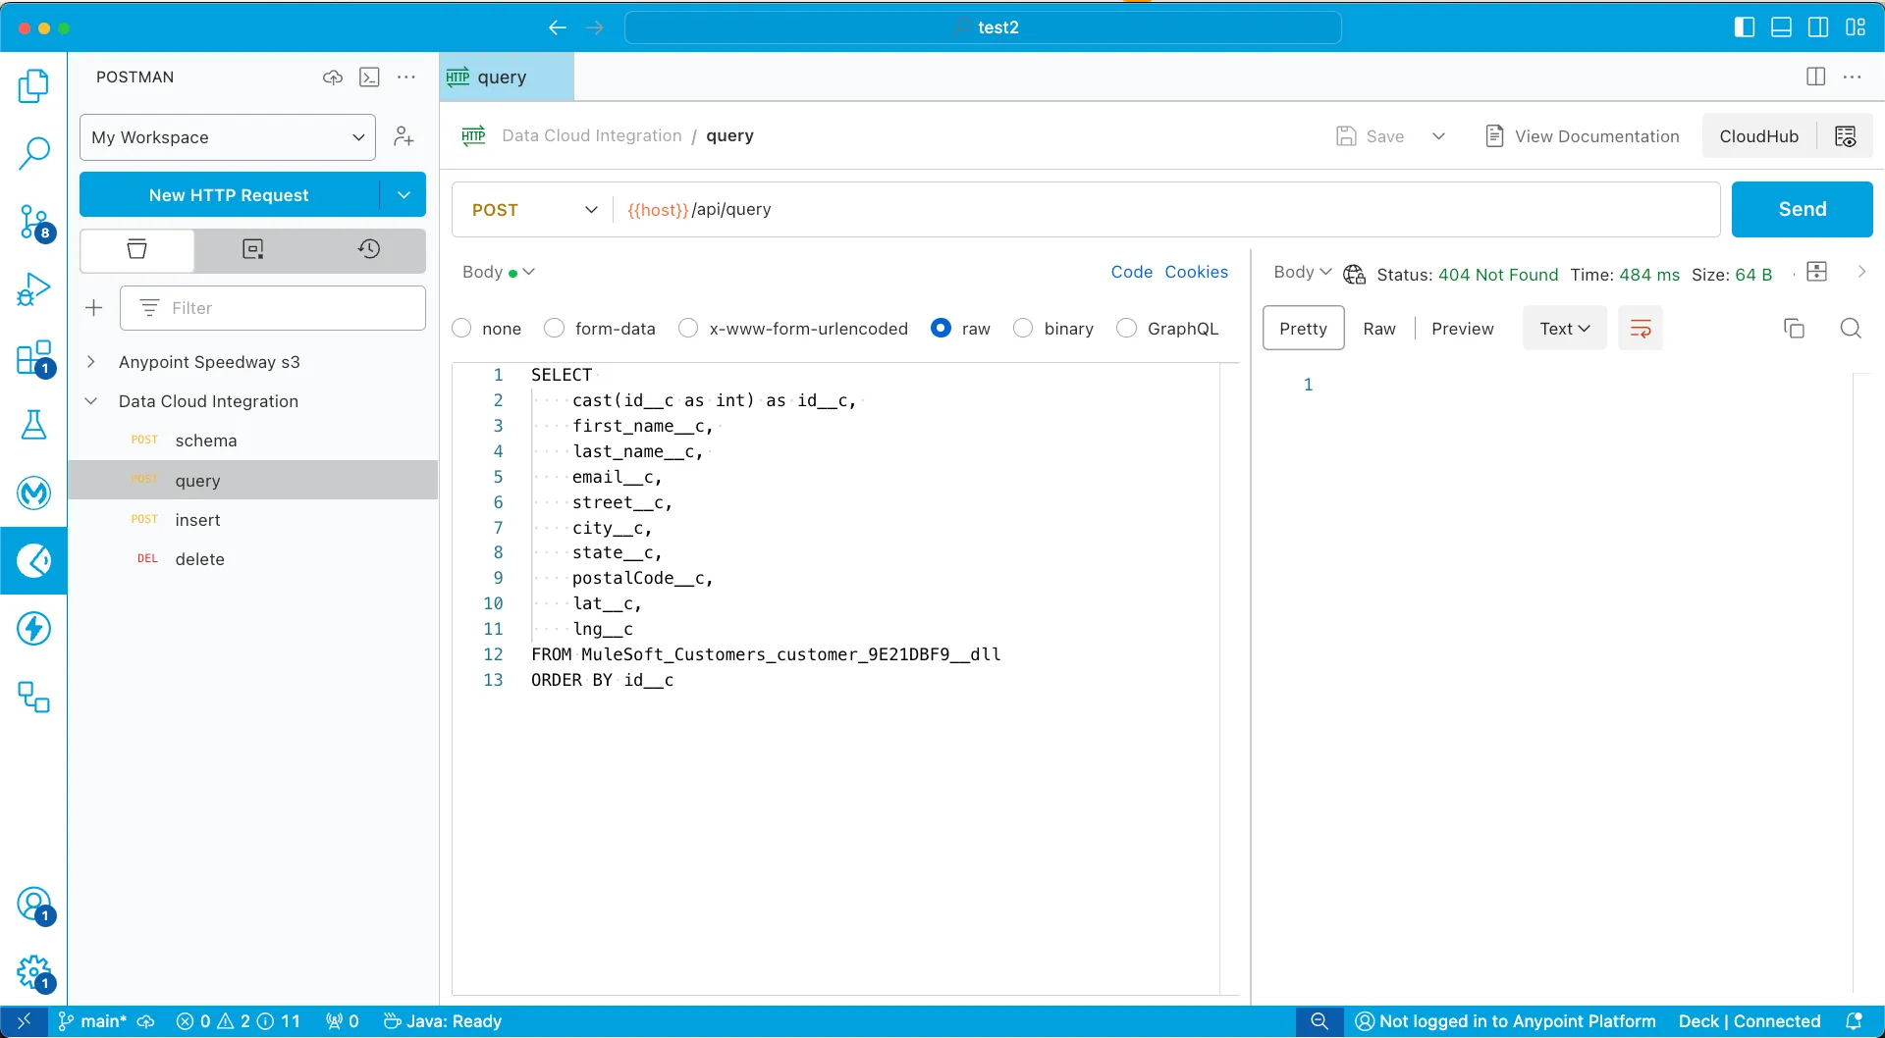Screen dimensions: 1885x1038
Task: Open the Run and Debug view
Action: (x=33, y=290)
